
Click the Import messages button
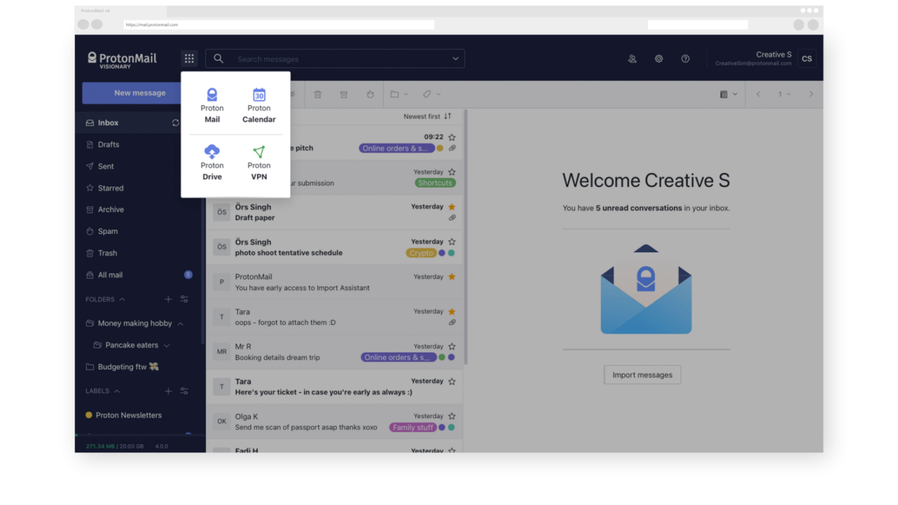coord(642,375)
